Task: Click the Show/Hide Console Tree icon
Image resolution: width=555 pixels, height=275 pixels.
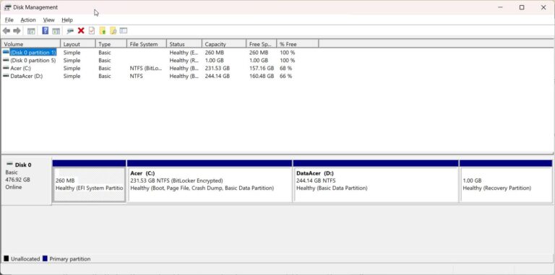Action: click(31, 31)
